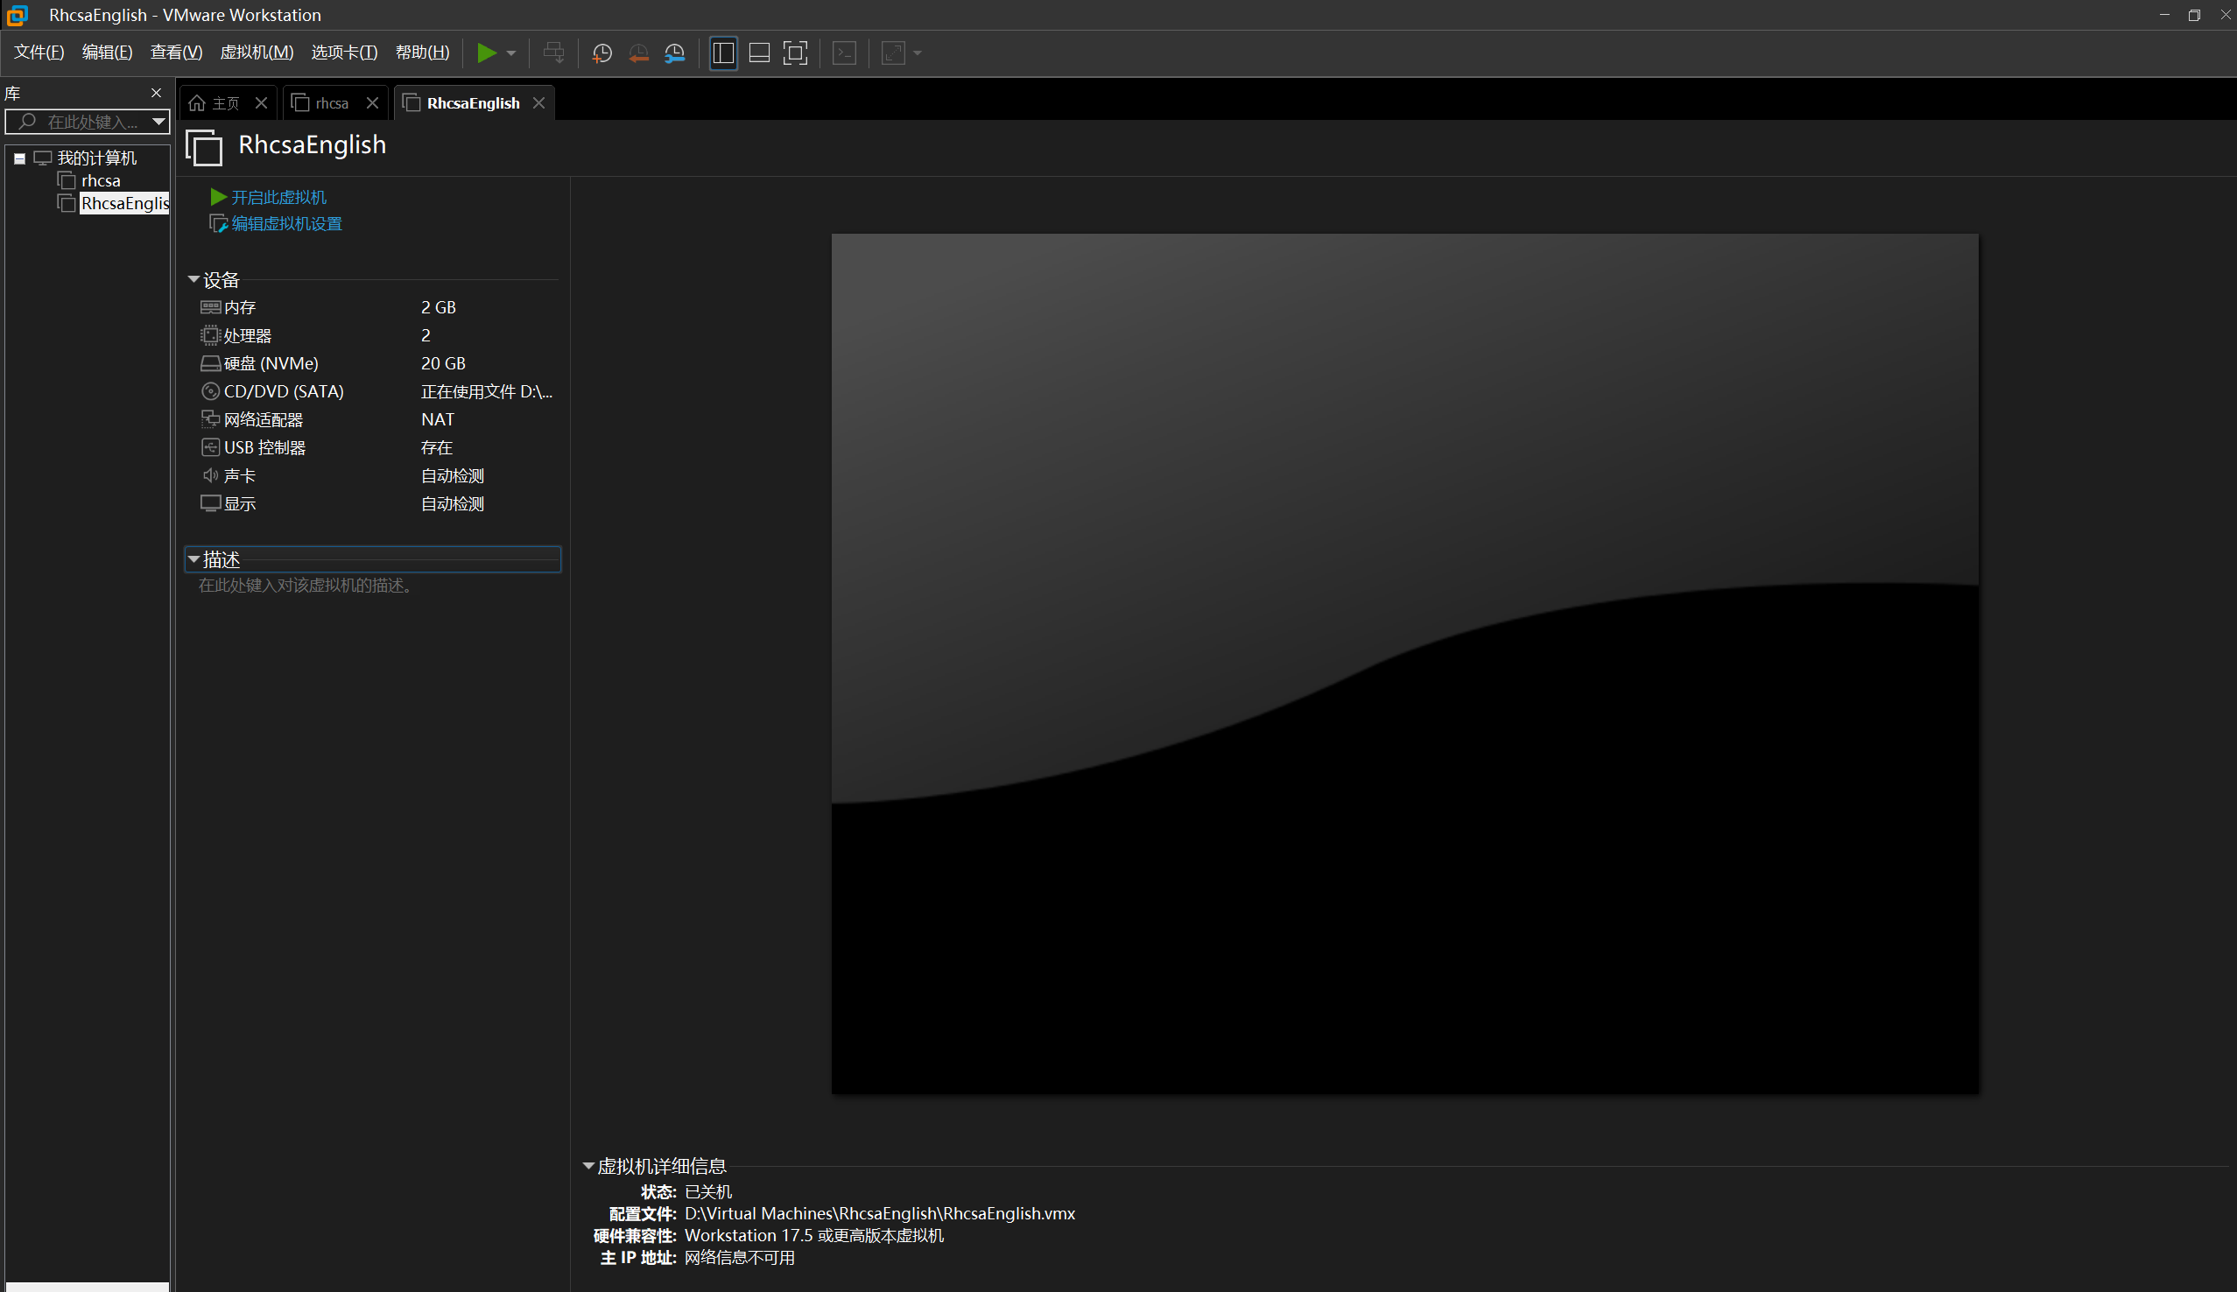The image size is (2237, 1292).
Task: Take a snapshot using the toolbar icon
Action: (x=601, y=53)
